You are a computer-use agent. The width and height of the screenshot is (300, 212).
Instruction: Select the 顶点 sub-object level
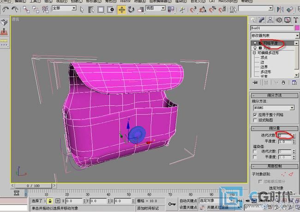[x=264, y=58]
